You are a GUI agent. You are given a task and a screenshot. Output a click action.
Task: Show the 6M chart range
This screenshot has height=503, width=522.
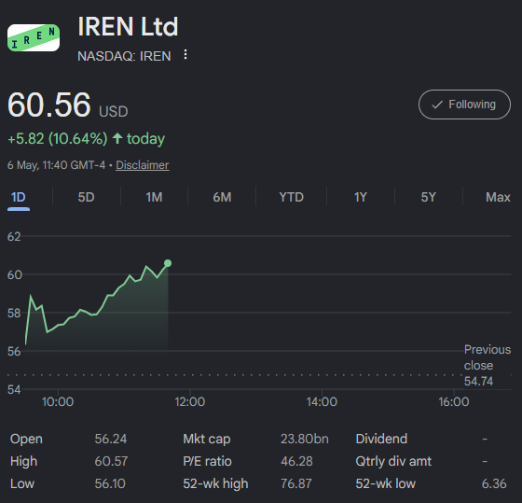[222, 197]
